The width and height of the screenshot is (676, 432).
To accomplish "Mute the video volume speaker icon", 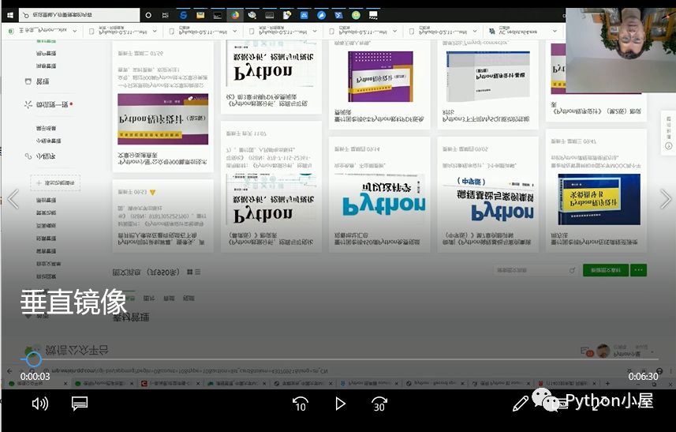I will [x=40, y=404].
